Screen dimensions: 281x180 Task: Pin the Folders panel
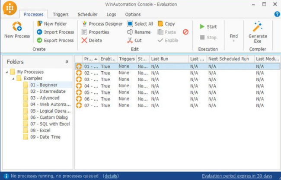pos(67,62)
